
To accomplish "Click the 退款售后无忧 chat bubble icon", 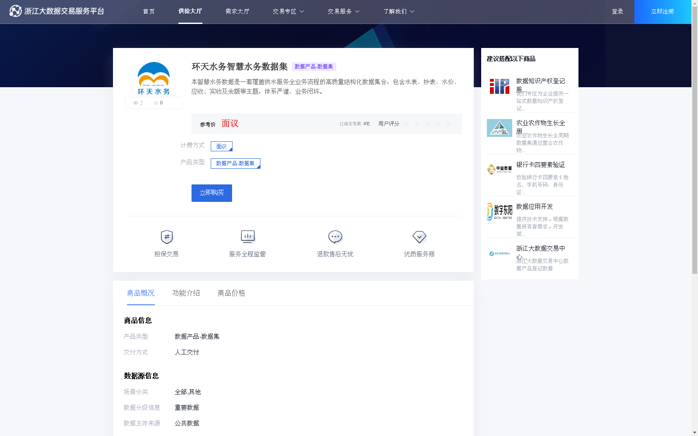I will 335,237.
